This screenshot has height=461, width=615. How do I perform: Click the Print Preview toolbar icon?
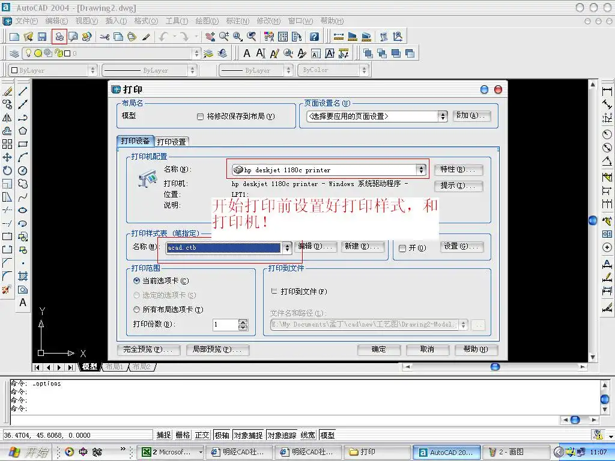tap(73, 37)
